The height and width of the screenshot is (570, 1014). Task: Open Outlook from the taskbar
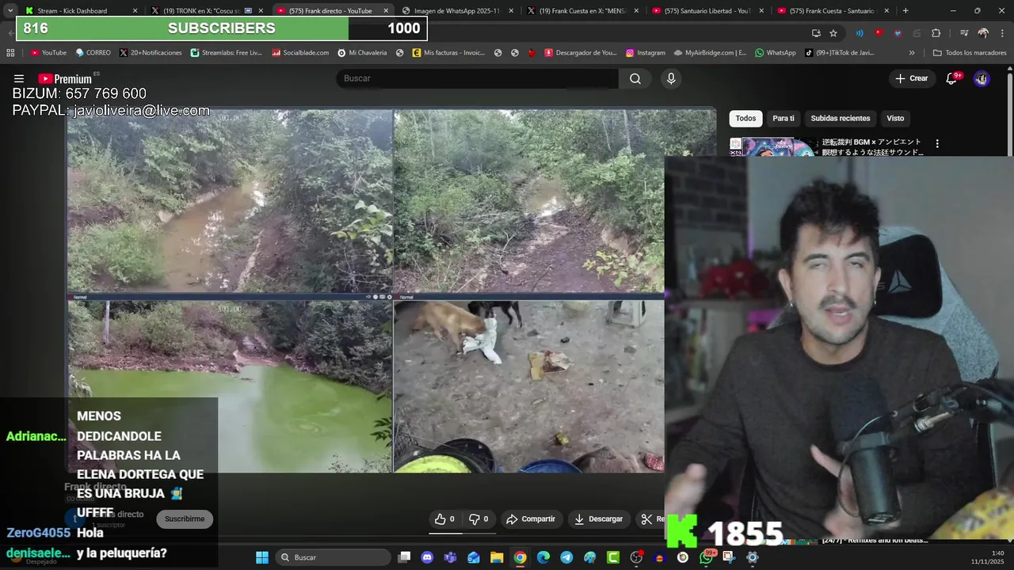474,557
